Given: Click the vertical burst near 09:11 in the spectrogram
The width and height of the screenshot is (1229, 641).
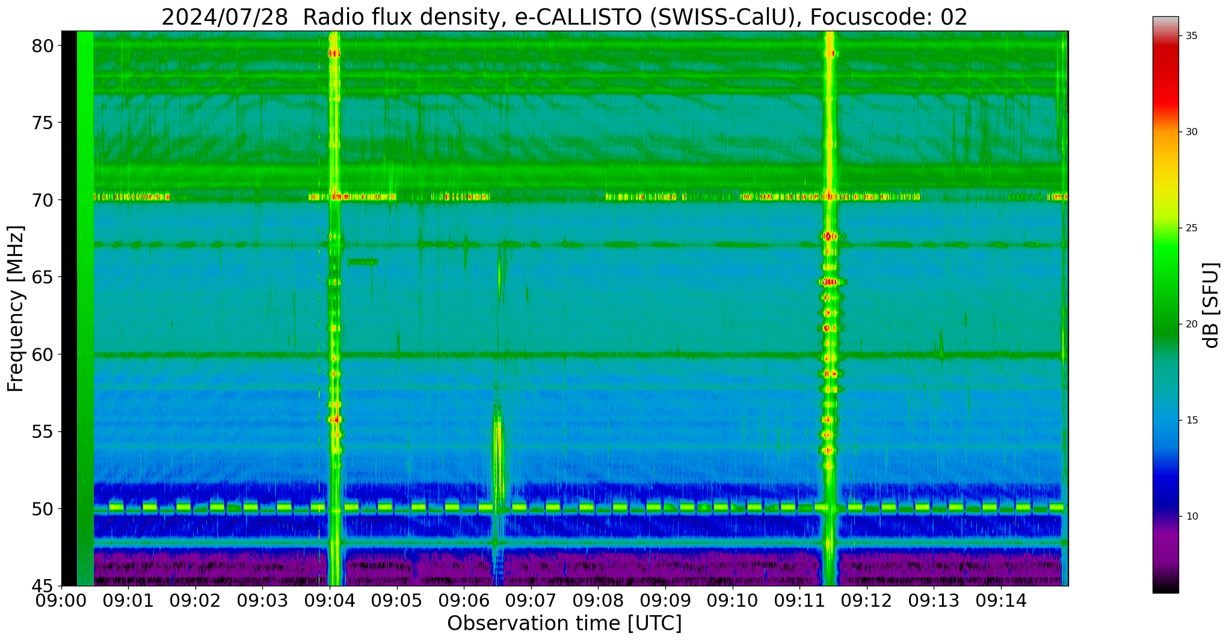Looking at the screenshot, I should click(830, 308).
